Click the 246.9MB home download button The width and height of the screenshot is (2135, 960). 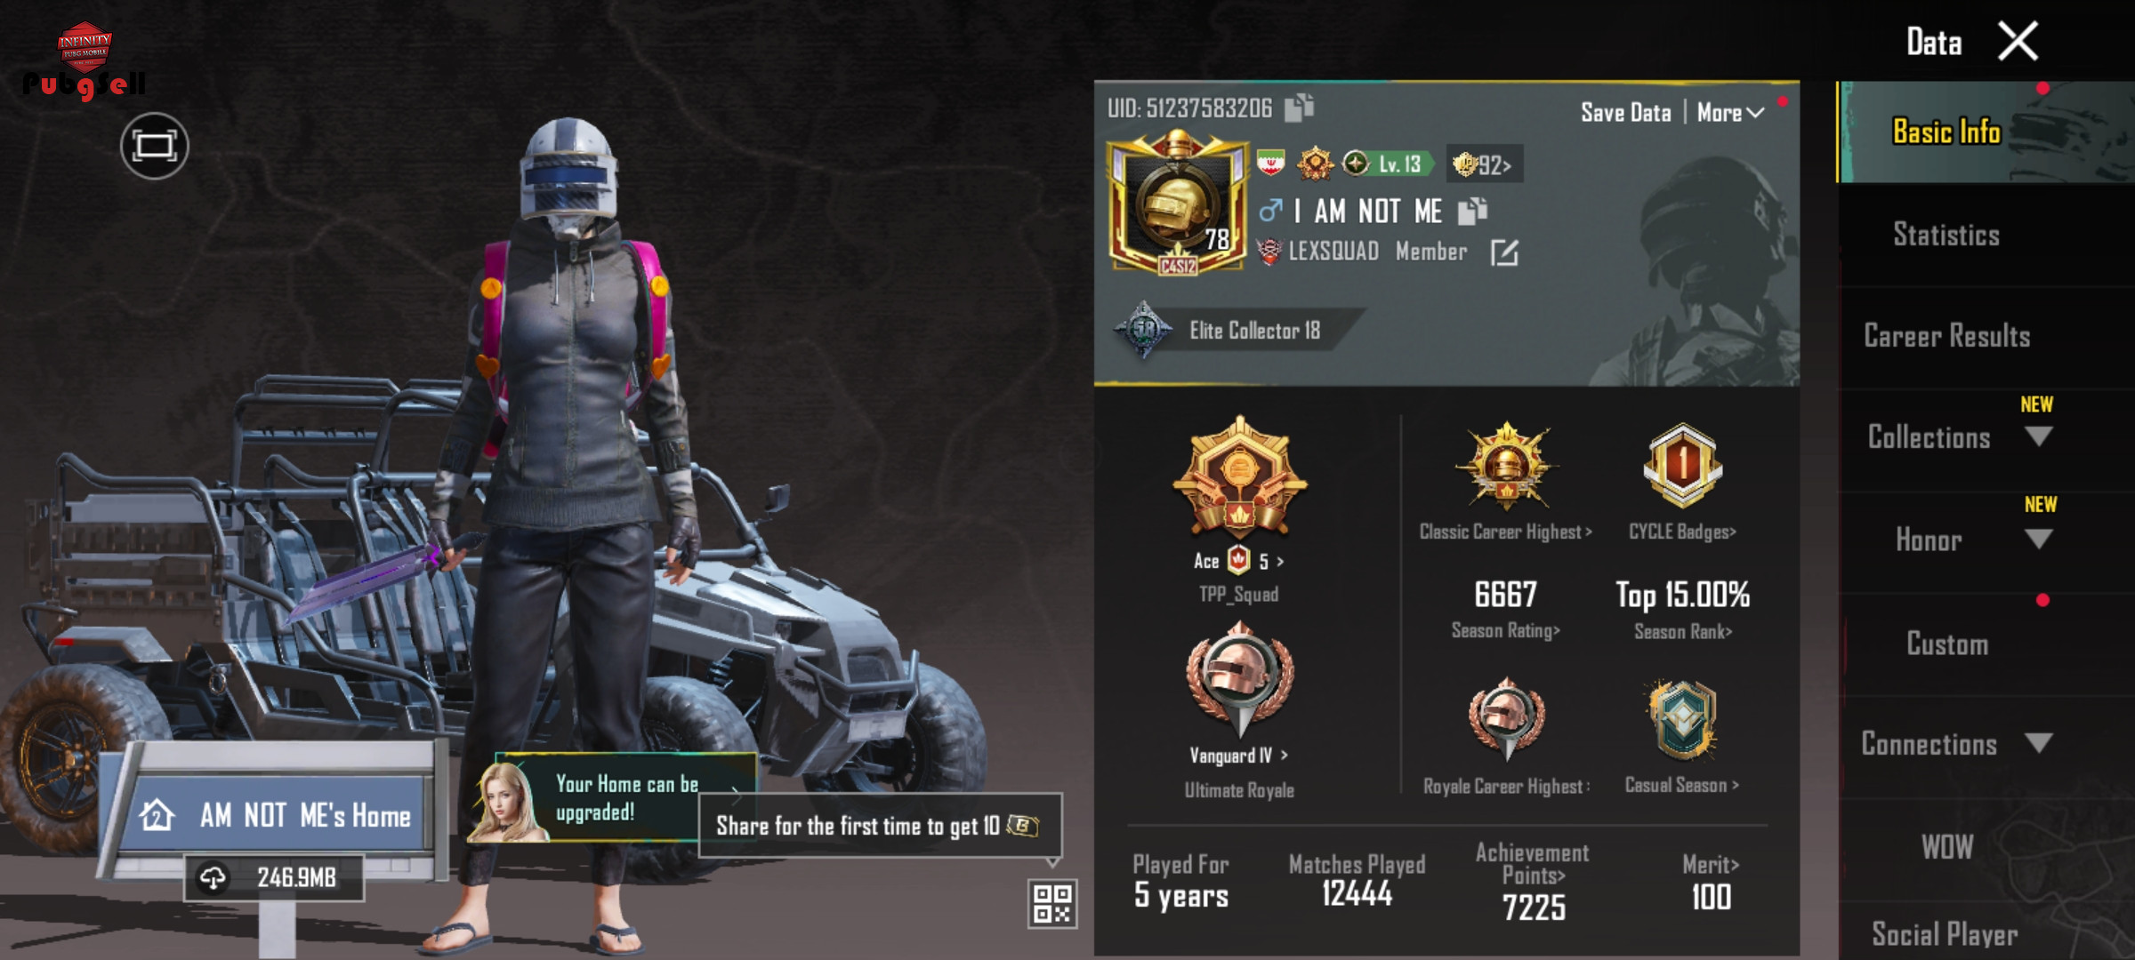274,878
